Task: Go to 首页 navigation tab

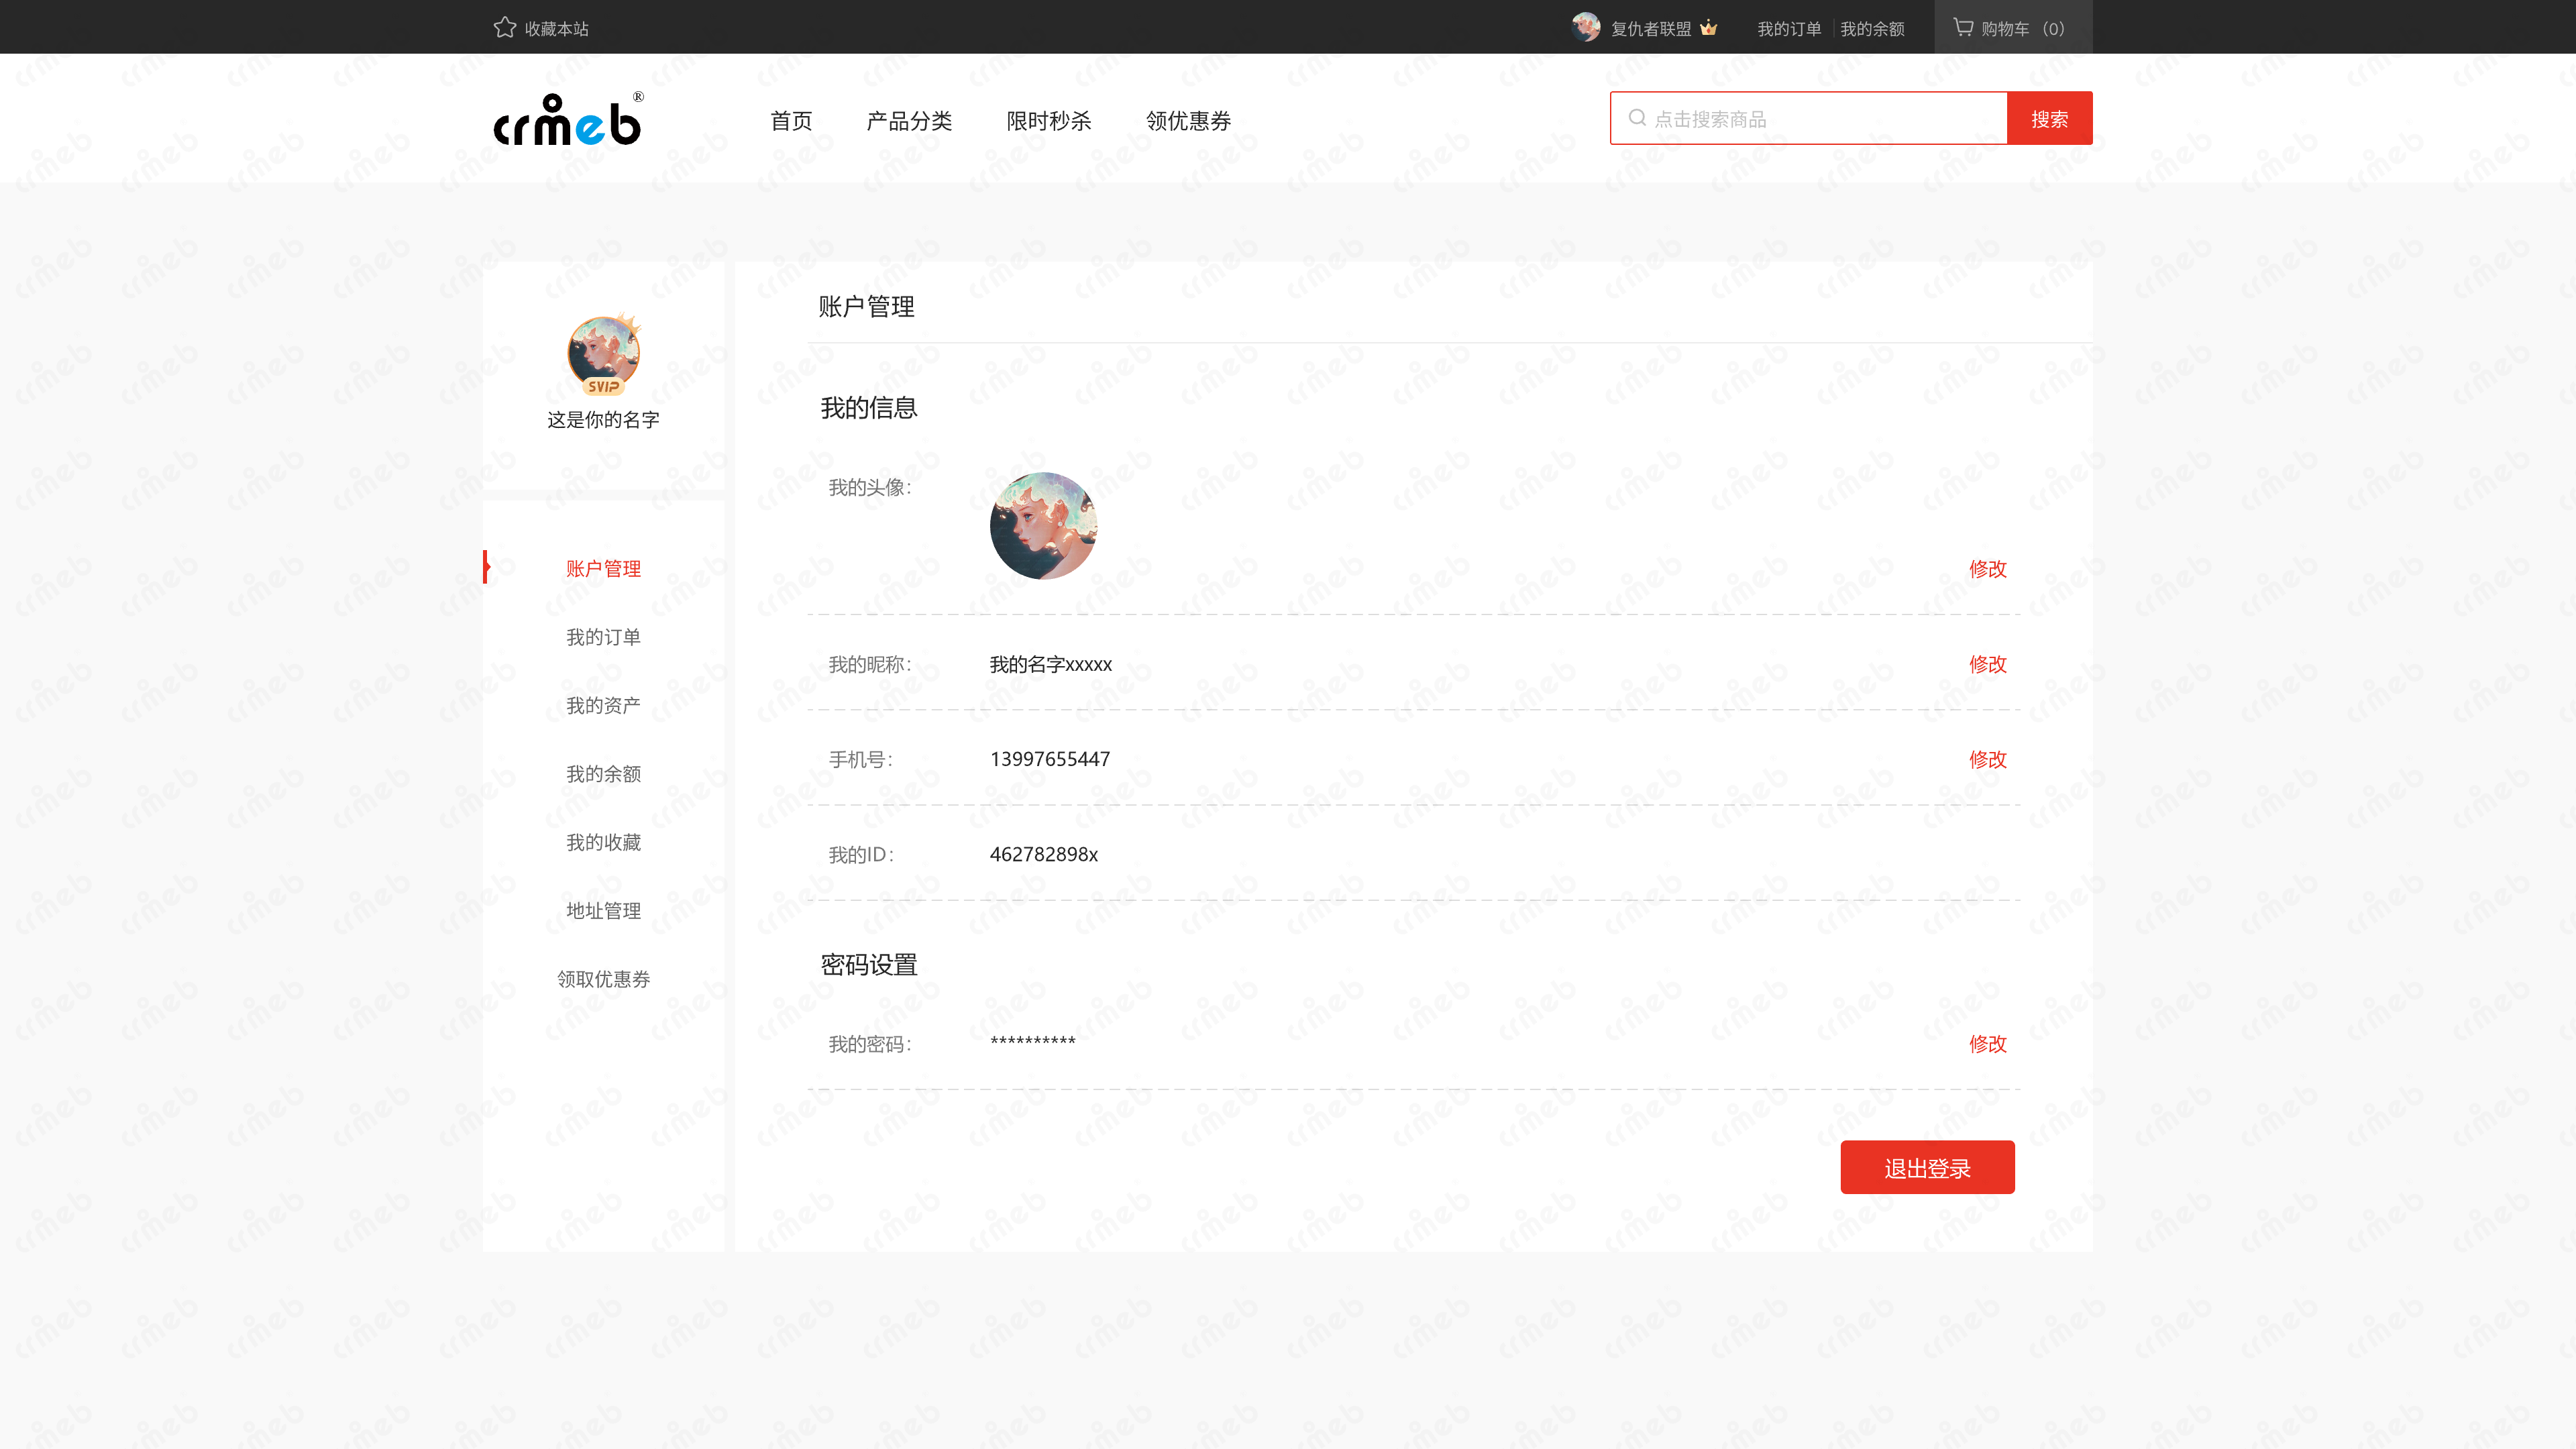Action: (791, 121)
